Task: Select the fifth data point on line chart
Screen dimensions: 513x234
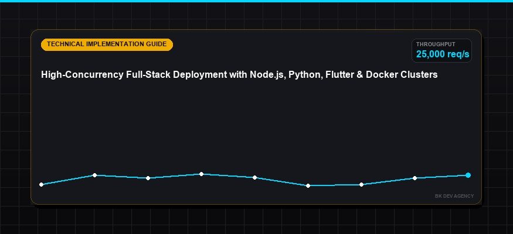Action: (x=254, y=177)
